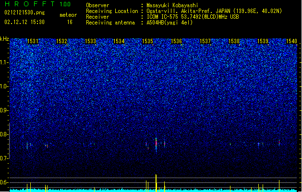
Task: Click the 1536 time marker
Action: tap(176, 41)
